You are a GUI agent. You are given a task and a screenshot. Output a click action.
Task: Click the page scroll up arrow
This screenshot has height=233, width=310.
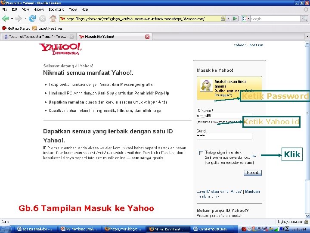(307, 44)
